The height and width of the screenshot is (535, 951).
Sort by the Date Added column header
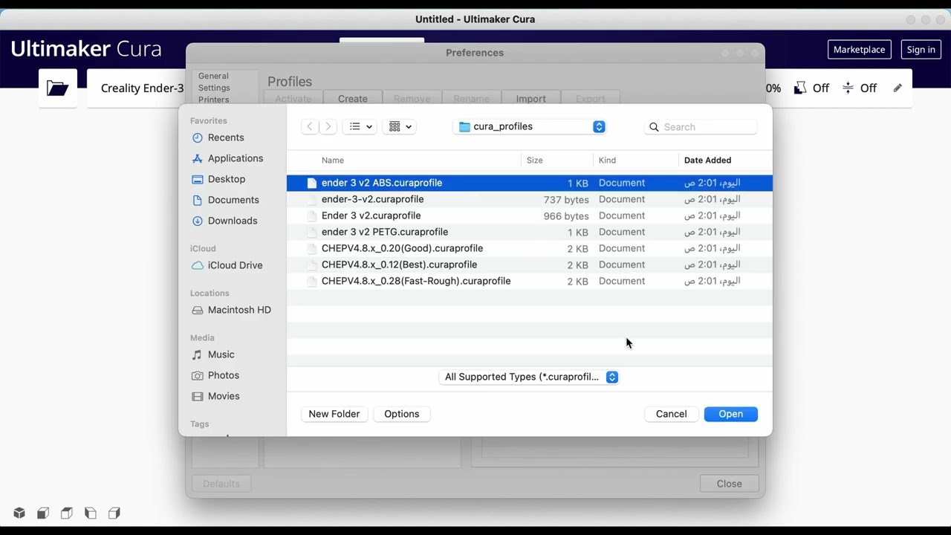707,160
